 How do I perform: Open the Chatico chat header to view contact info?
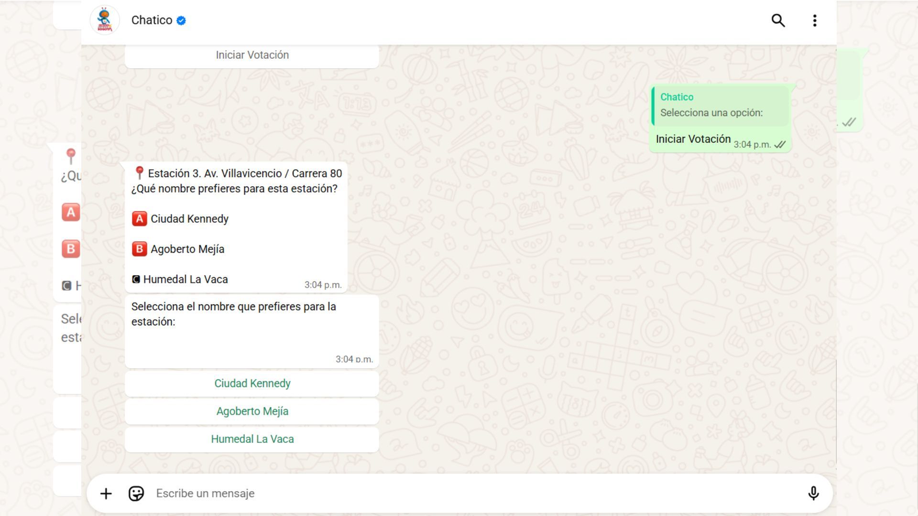151,20
